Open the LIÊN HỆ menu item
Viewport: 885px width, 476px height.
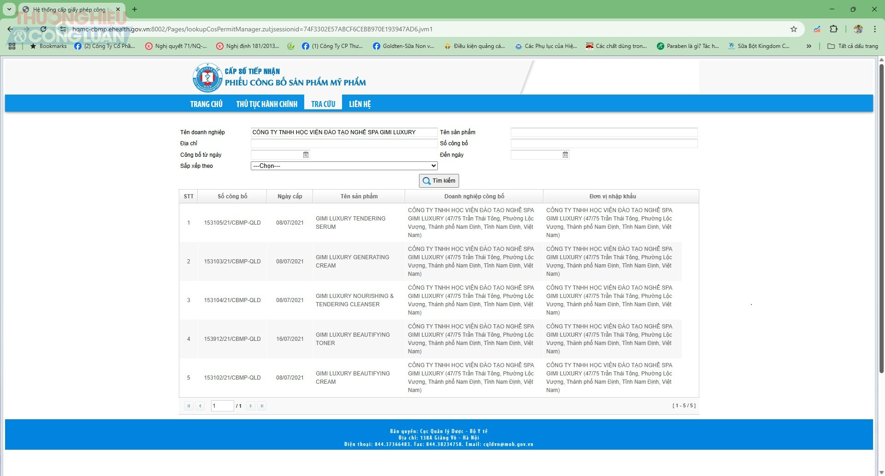(x=360, y=104)
